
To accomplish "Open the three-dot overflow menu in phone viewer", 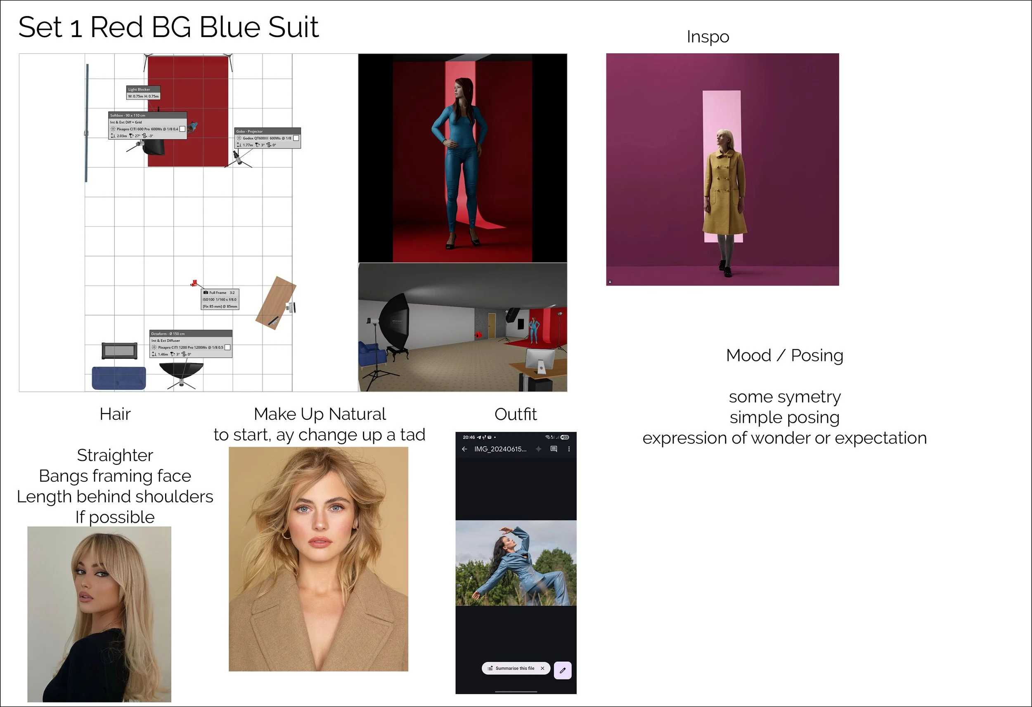I will click(x=569, y=449).
